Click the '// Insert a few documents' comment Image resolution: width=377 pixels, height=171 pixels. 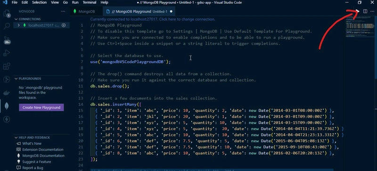coord(154,98)
